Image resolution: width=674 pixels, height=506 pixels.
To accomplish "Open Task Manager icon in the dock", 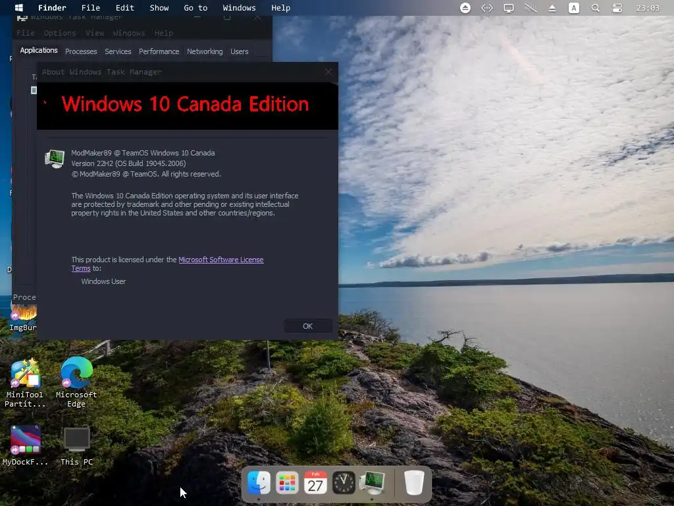I will (373, 483).
